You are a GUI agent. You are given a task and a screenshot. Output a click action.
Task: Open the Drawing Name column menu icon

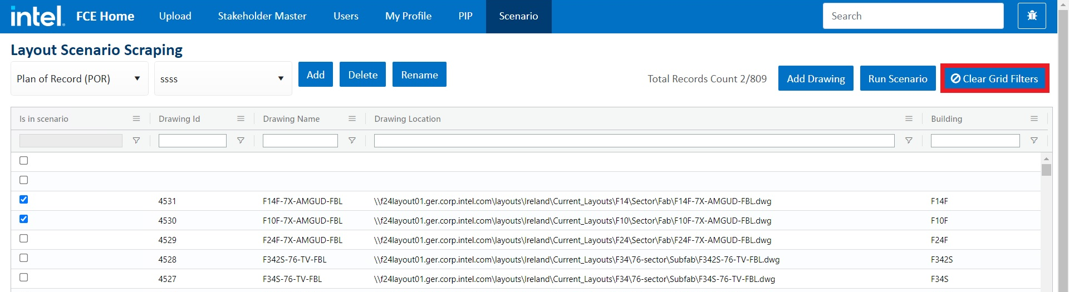coord(352,118)
